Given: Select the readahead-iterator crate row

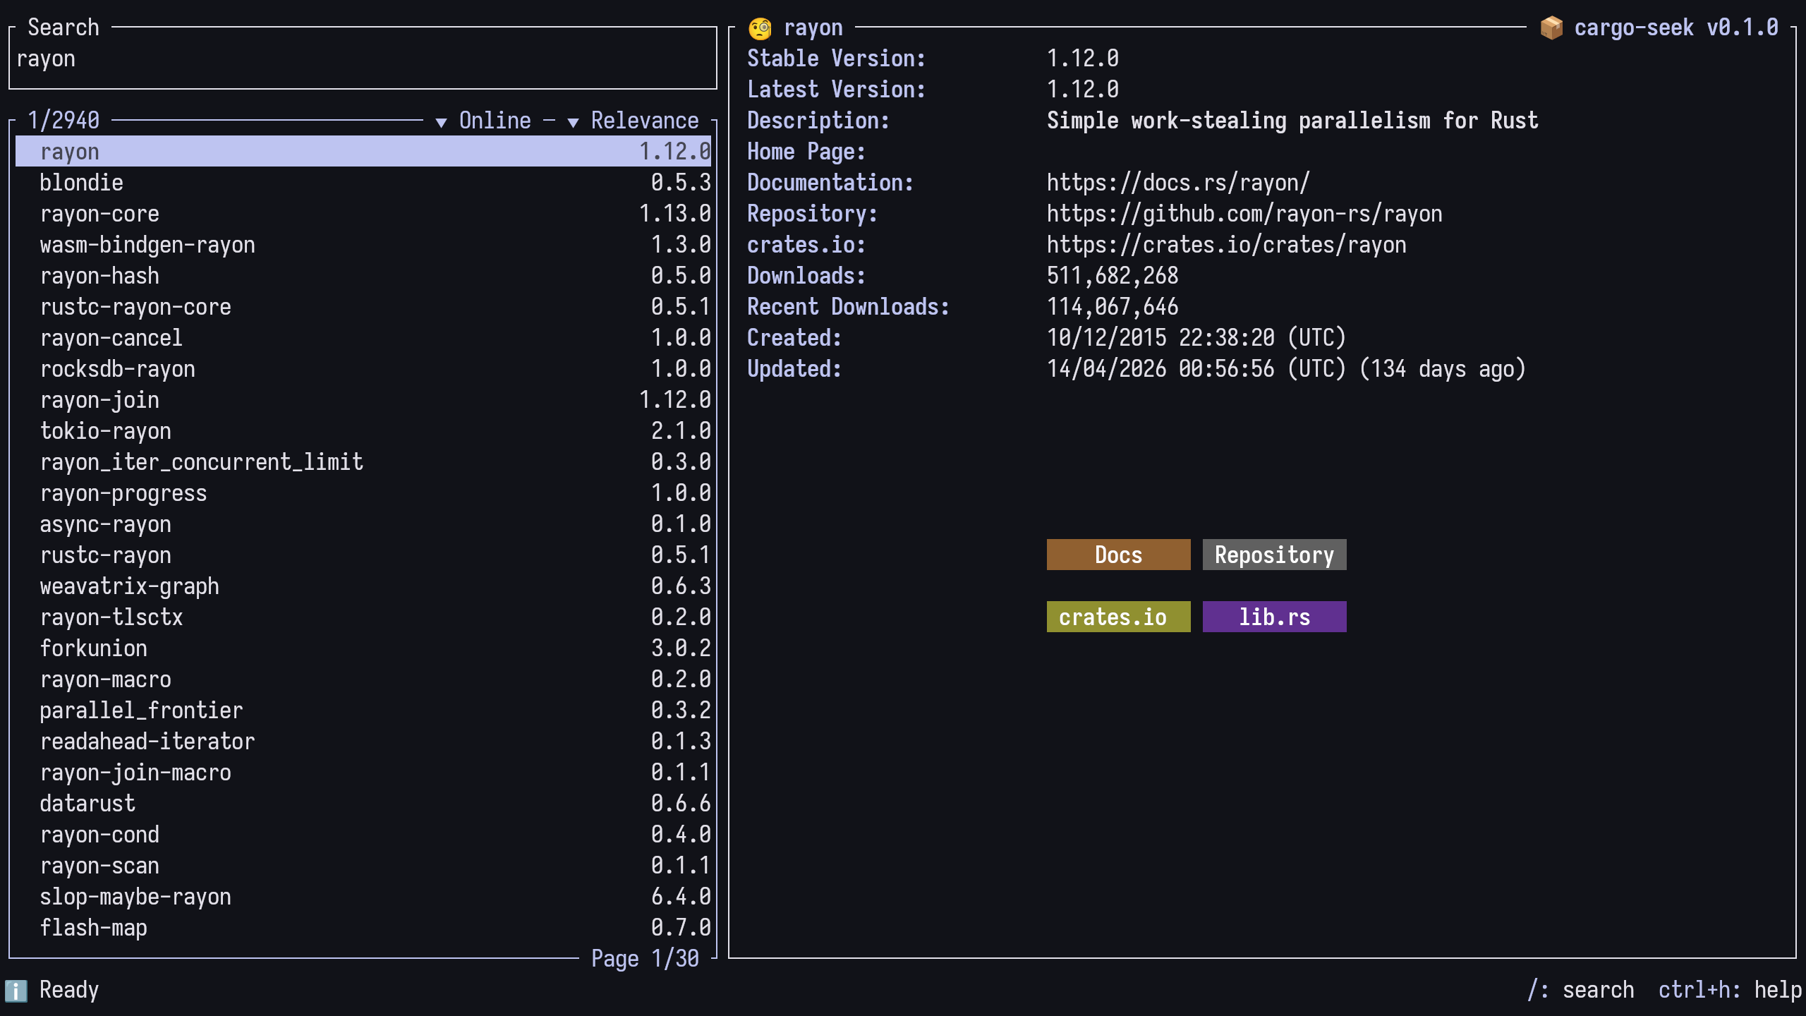Looking at the screenshot, I should pyautogui.click(x=363, y=741).
